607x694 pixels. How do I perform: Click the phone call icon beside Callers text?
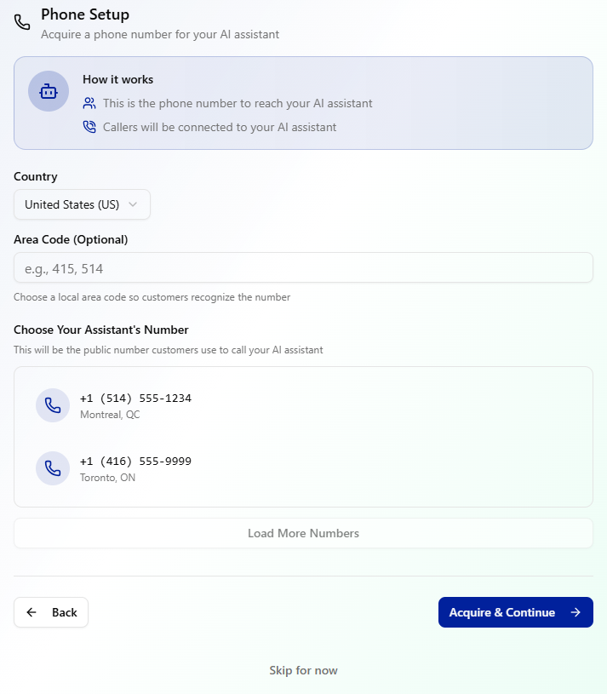[x=89, y=127]
